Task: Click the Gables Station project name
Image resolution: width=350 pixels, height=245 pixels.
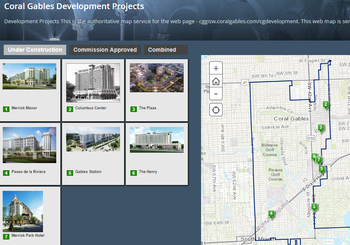Action: [88, 172]
